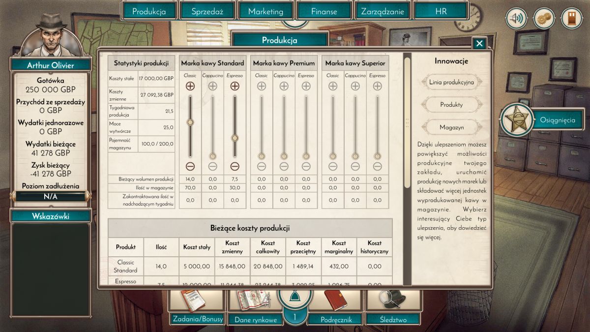Select Linia produkcyjna innovation
590x332 pixels.
click(x=451, y=82)
